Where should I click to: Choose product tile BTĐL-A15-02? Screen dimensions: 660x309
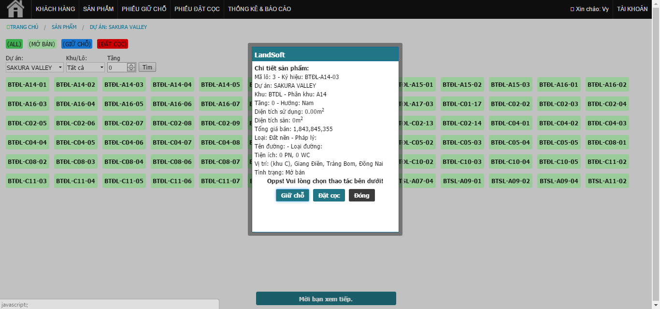[462, 85]
